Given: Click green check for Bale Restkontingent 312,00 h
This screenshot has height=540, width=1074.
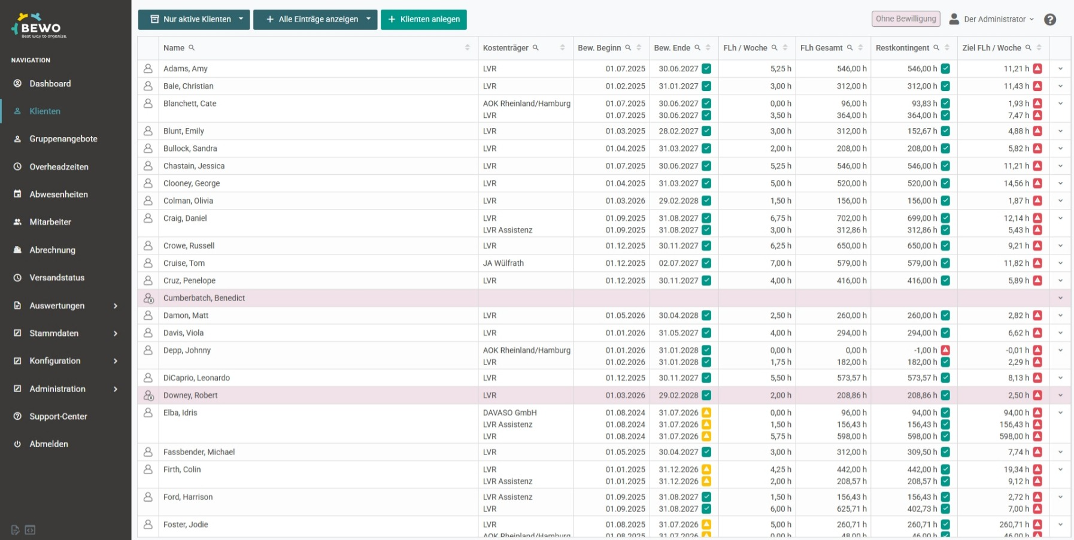Looking at the screenshot, I should pyautogui.click(x=945, y=86).
